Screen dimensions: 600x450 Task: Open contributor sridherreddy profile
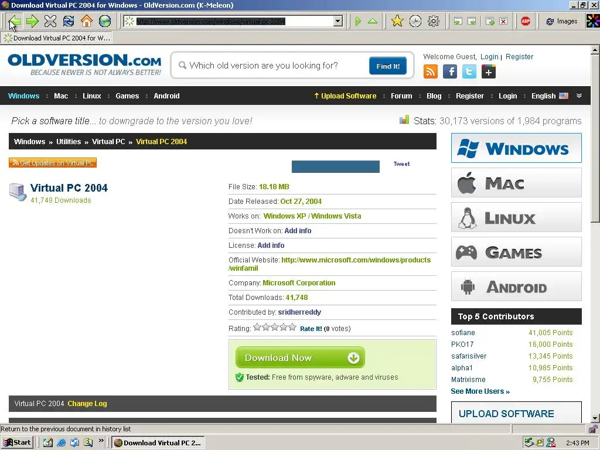pos(299,312)
